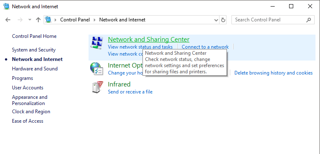Click the Network and Sharing Center icon
320x154 pixels.
point(97,43)
